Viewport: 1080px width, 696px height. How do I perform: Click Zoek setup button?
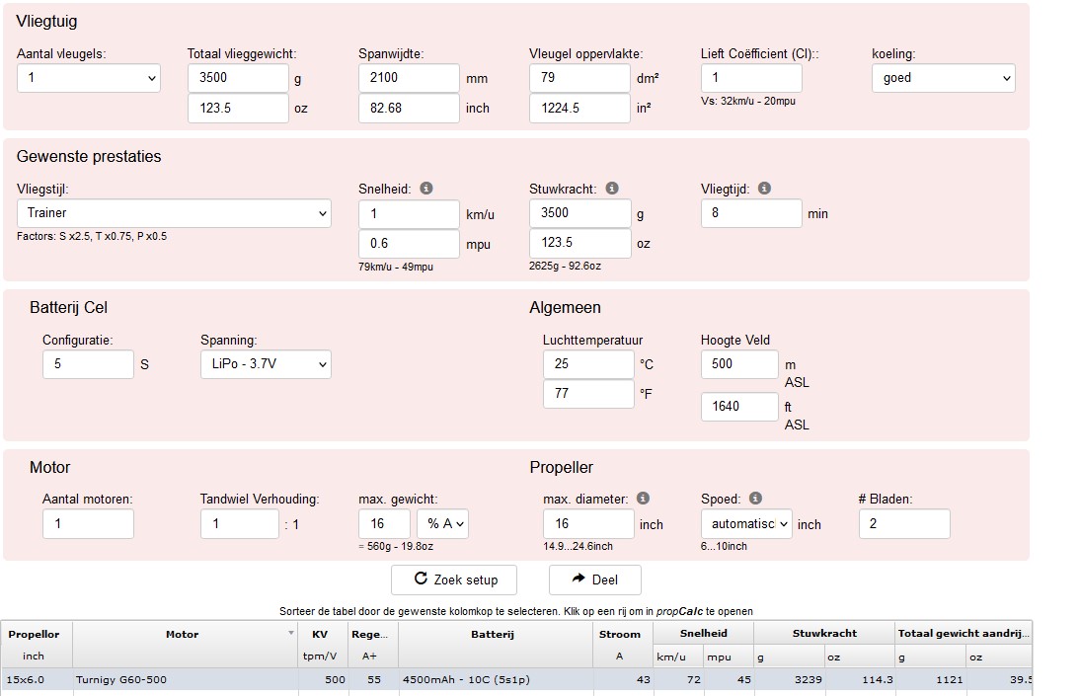pyautogui.click(x=454, y=580)
